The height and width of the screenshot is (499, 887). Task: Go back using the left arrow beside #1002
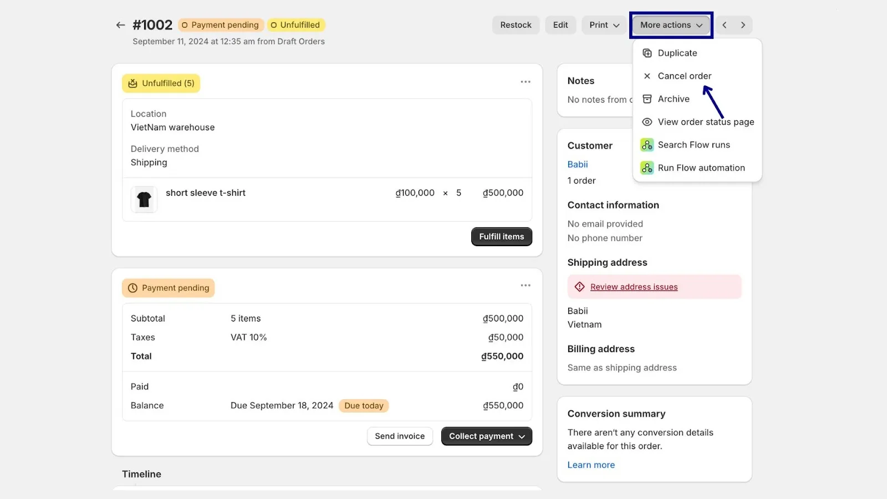[x=120, y=25]
